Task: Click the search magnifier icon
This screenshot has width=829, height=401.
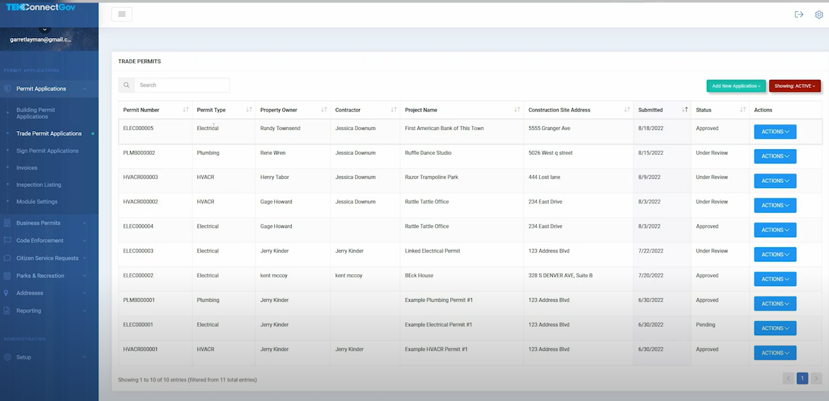Action: point(126,85)
